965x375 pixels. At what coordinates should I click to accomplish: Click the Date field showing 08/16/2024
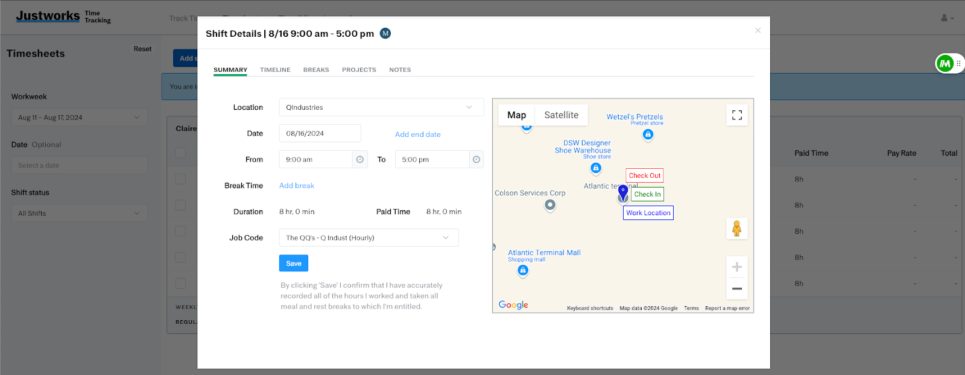click(x=320, y=134)
